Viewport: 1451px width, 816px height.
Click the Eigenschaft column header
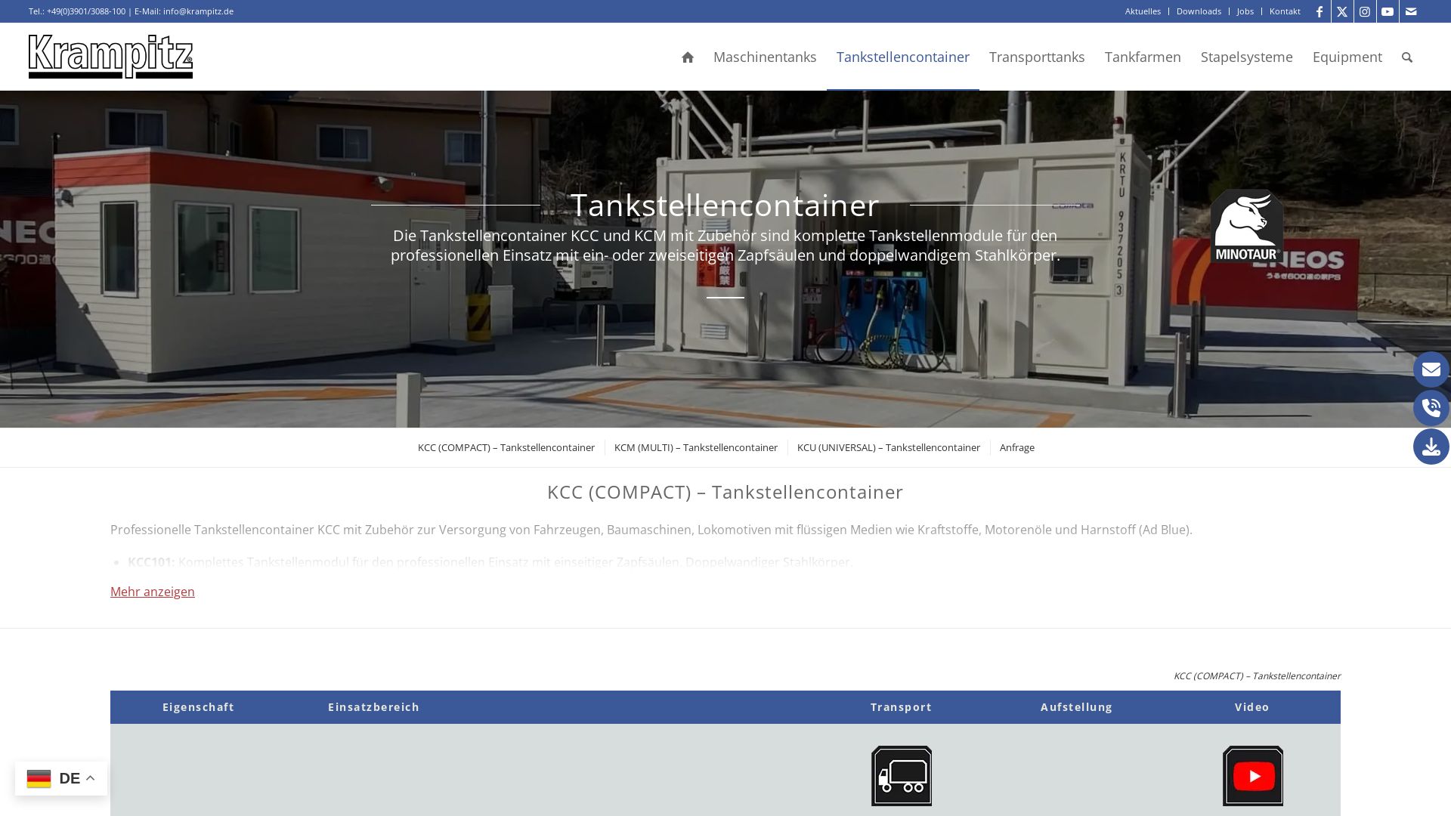[x=198, y=707]
